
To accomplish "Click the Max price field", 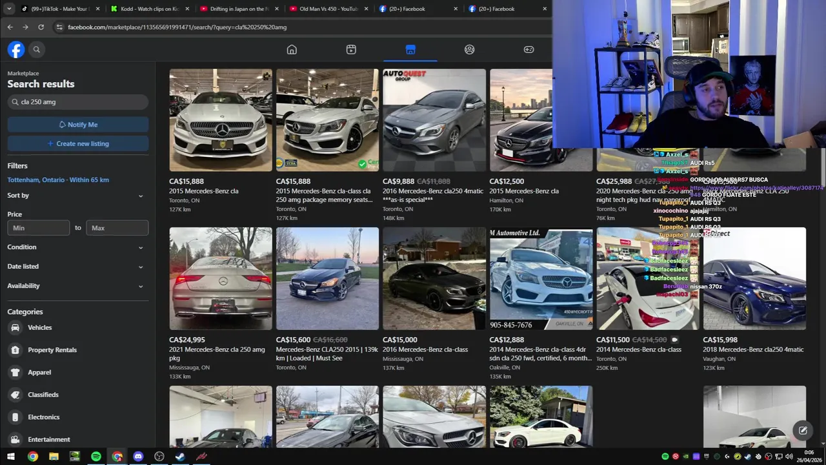I will pyautogui.click(x=117, y=227).
